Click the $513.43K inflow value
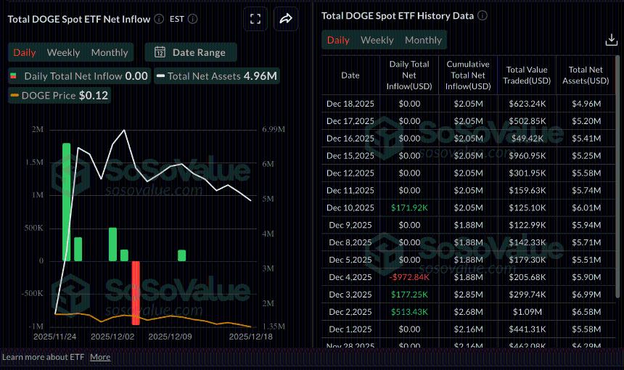This screenshot has height=370, width=624. click(409, 312)
